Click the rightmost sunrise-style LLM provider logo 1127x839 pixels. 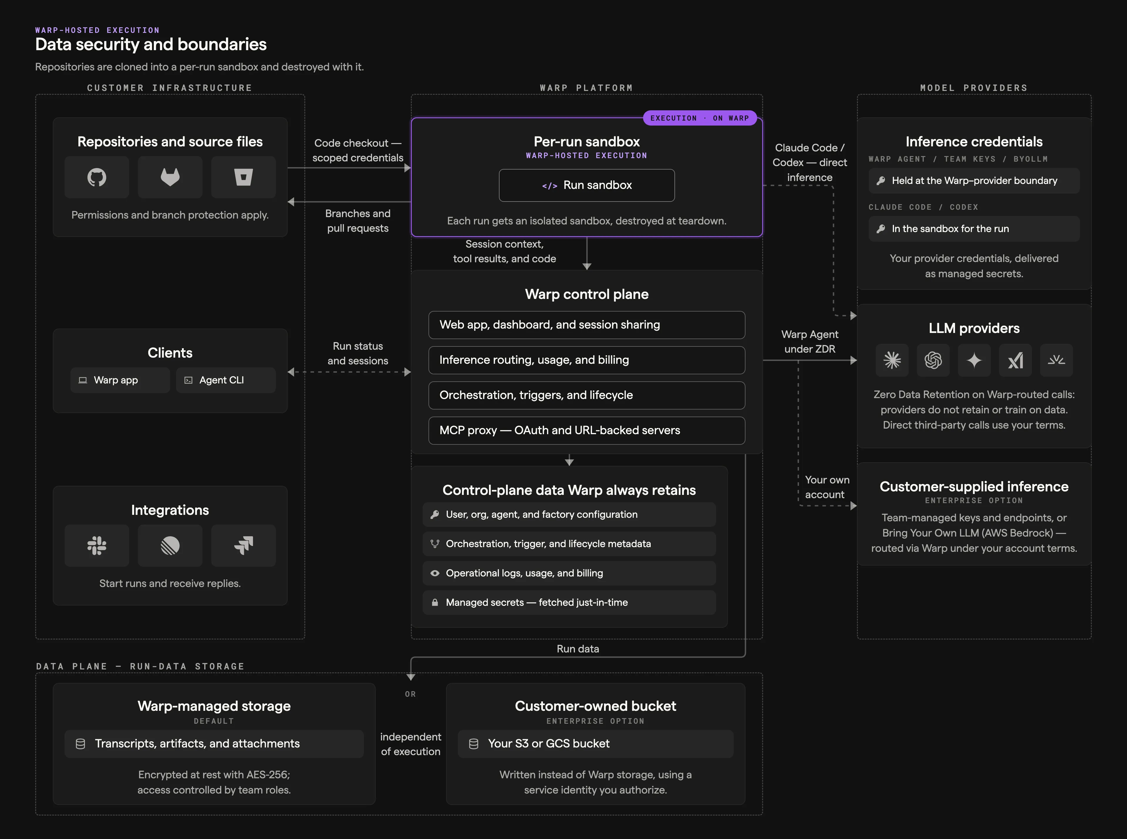[1056, 360]
